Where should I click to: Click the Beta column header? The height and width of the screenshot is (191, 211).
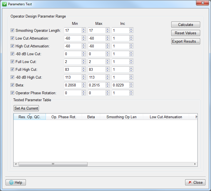pos(91,117)
